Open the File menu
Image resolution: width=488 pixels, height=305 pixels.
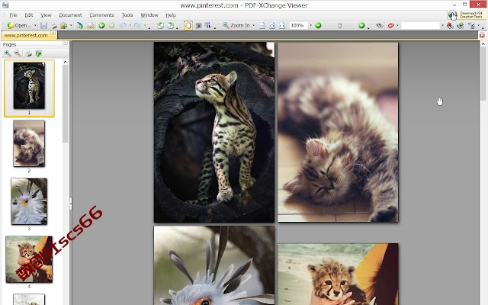[x=13, y=15]
